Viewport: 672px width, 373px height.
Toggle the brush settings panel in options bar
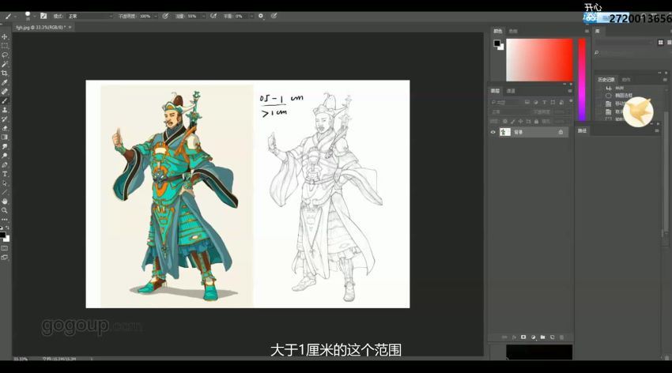[x=43, y=16]
